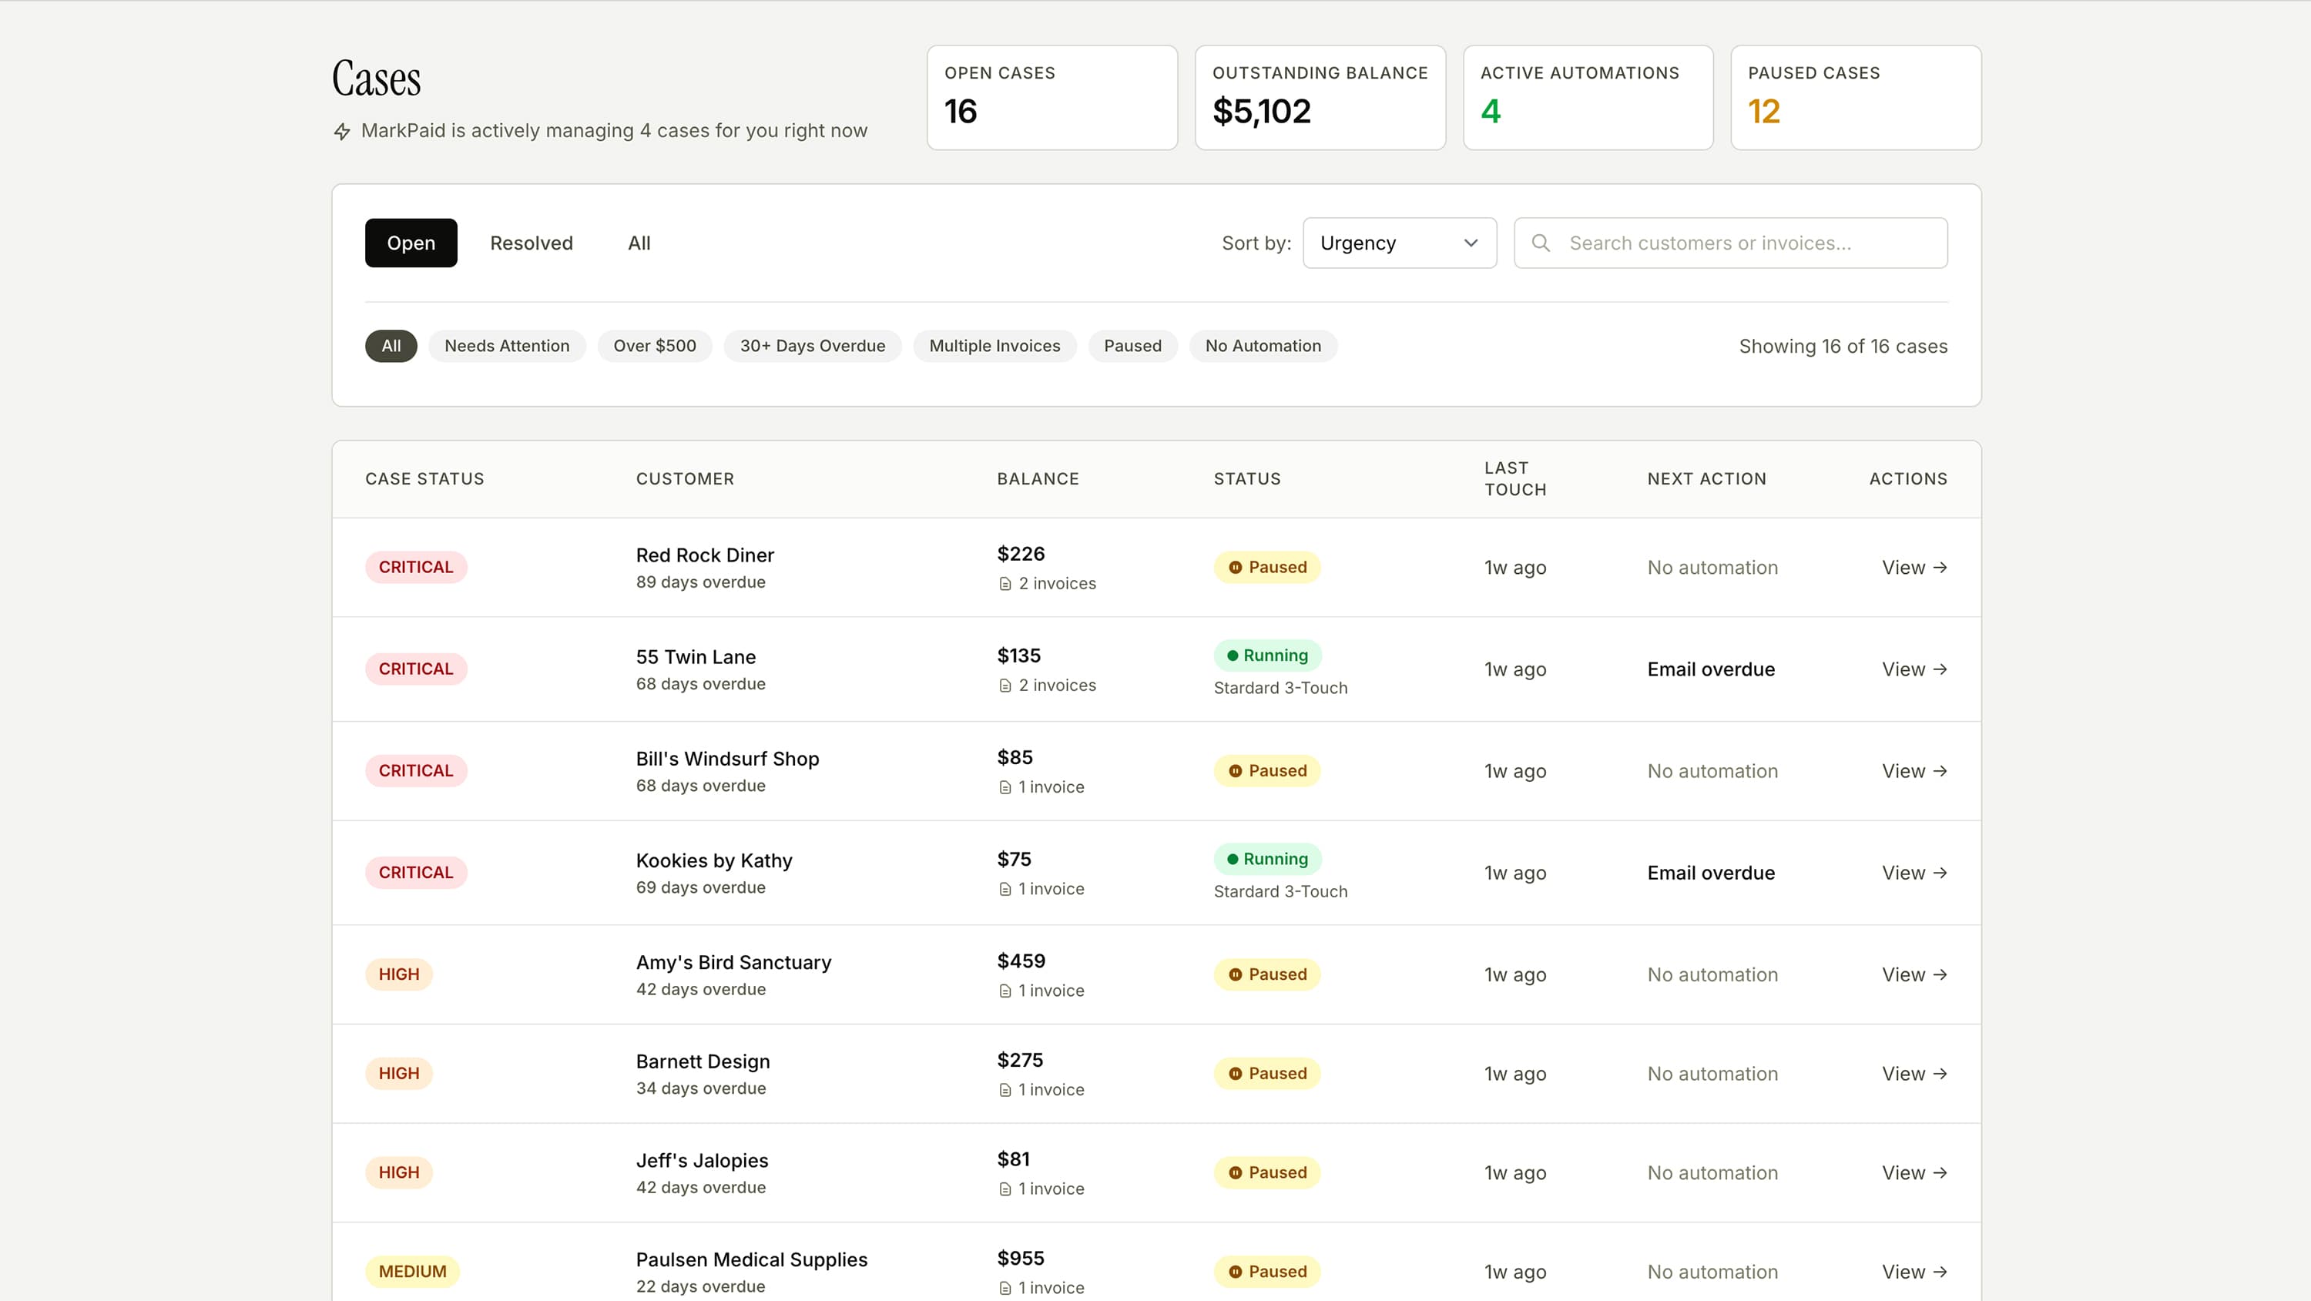Click the invoice icon beside Jeff's Jalopies balance
The width and height of the screenshot is (2311, 1301).
coord(1007,1188)
